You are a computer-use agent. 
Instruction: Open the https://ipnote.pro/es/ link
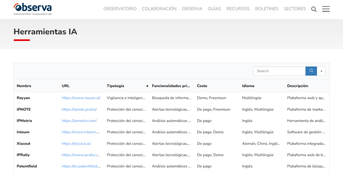click(79, 109)
